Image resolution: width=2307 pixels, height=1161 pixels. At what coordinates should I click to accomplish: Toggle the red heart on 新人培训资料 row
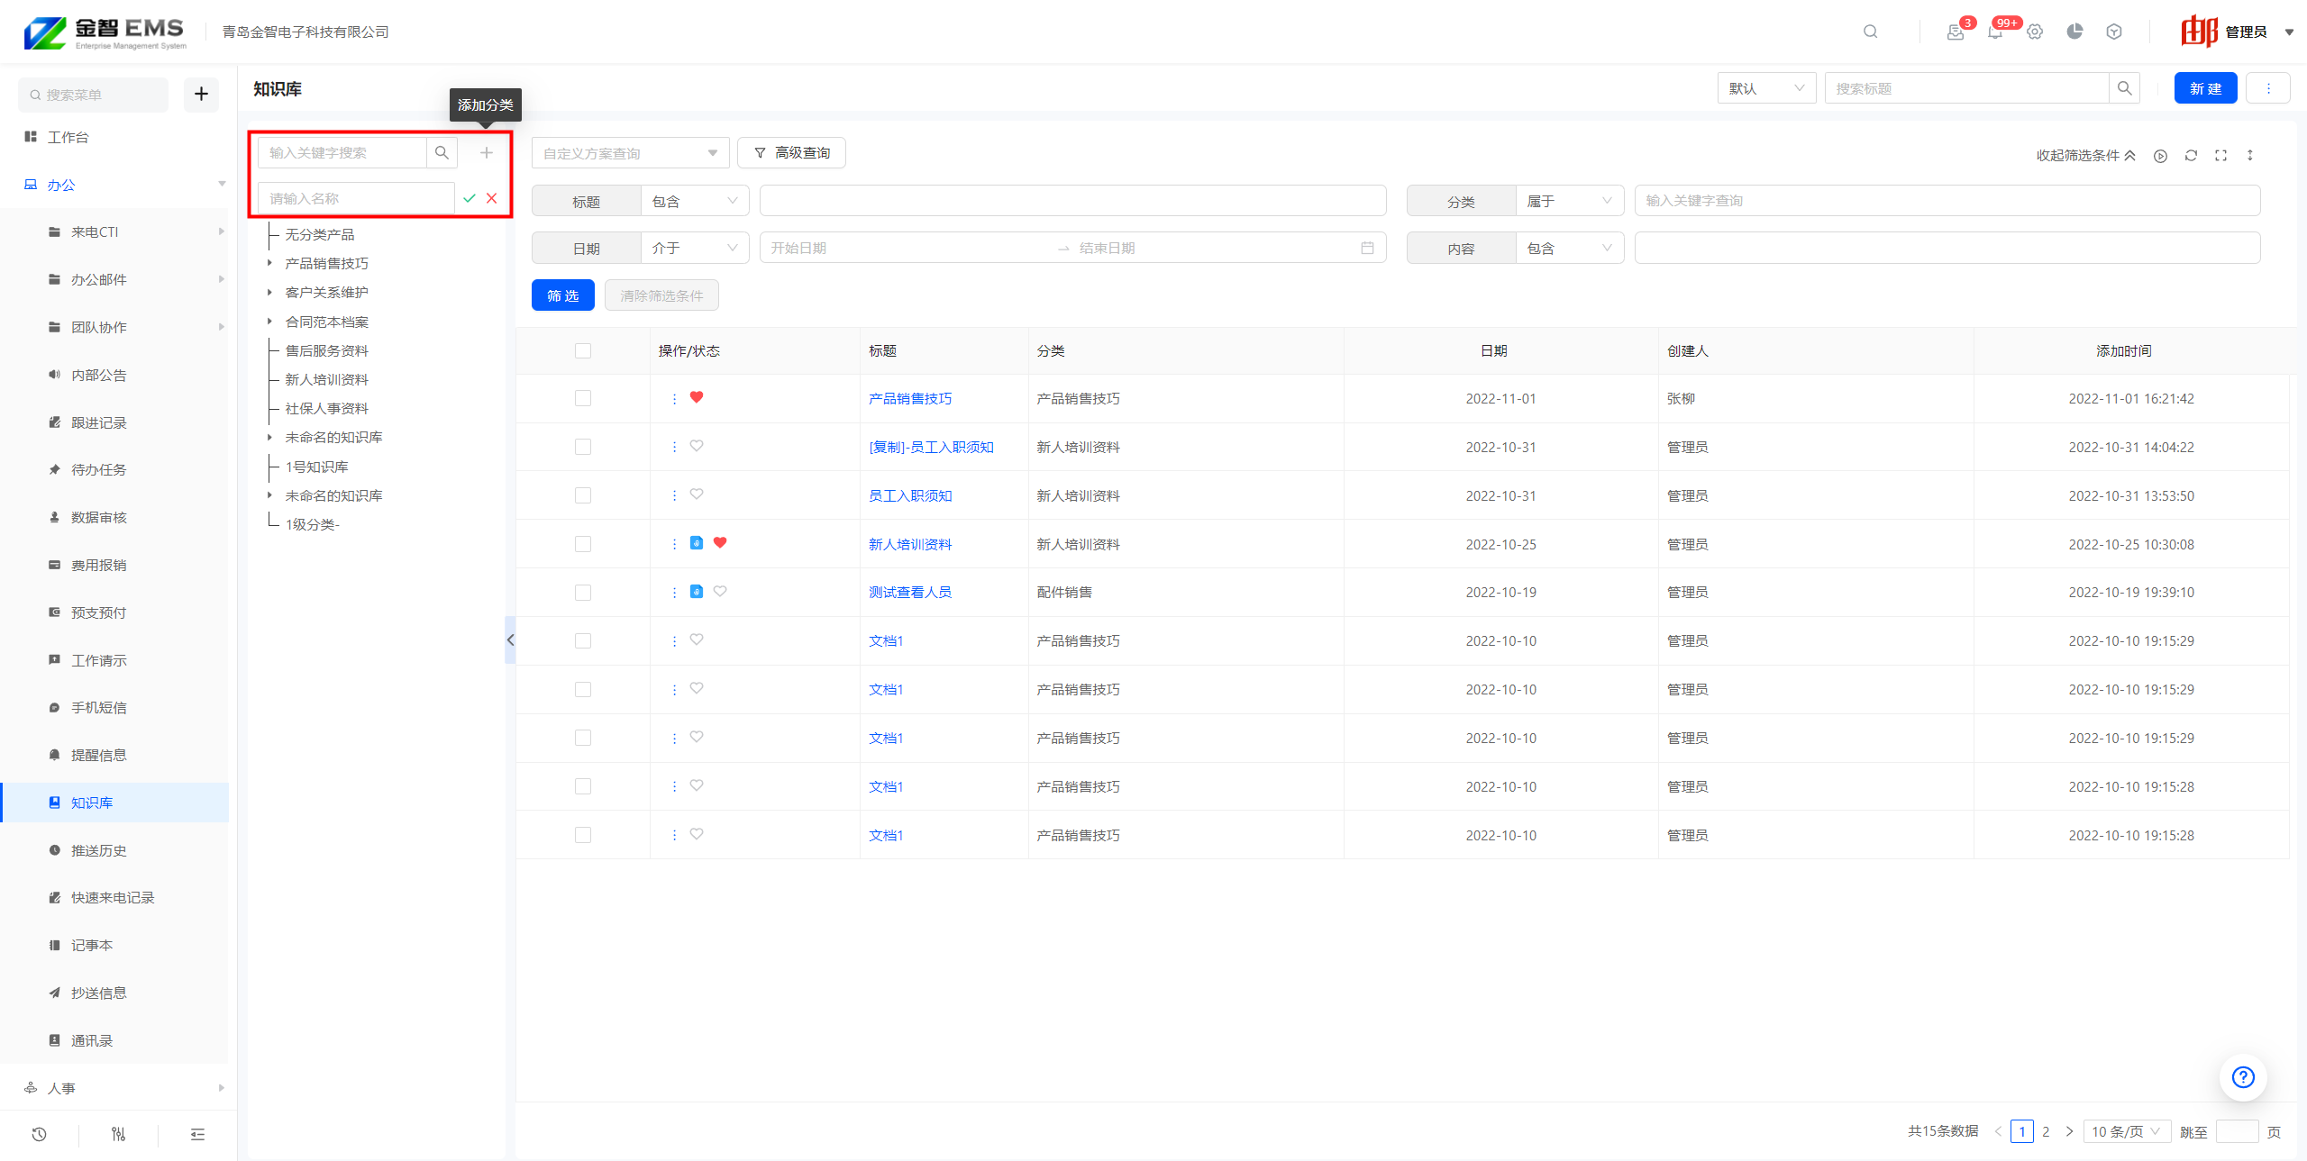coord(720,543)
